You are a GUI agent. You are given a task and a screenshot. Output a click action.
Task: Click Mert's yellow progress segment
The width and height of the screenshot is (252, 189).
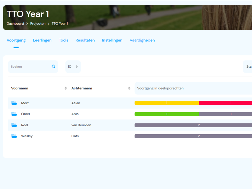(167, 103)
